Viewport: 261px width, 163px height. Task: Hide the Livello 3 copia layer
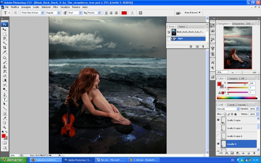[218, 120]
